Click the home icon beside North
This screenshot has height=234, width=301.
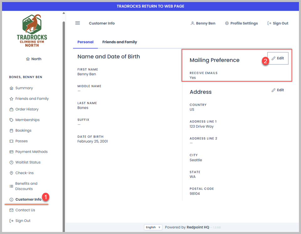pyautogui.click(x=28, y=59)
